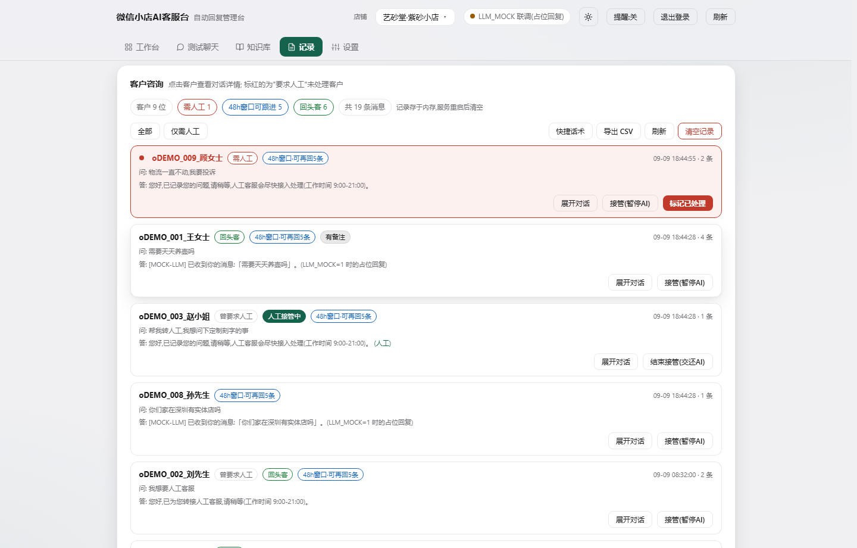Open the 工作台 tab
Image resolution: width=857 pixels, height=548 pixels.
click(x=142, y=47)
